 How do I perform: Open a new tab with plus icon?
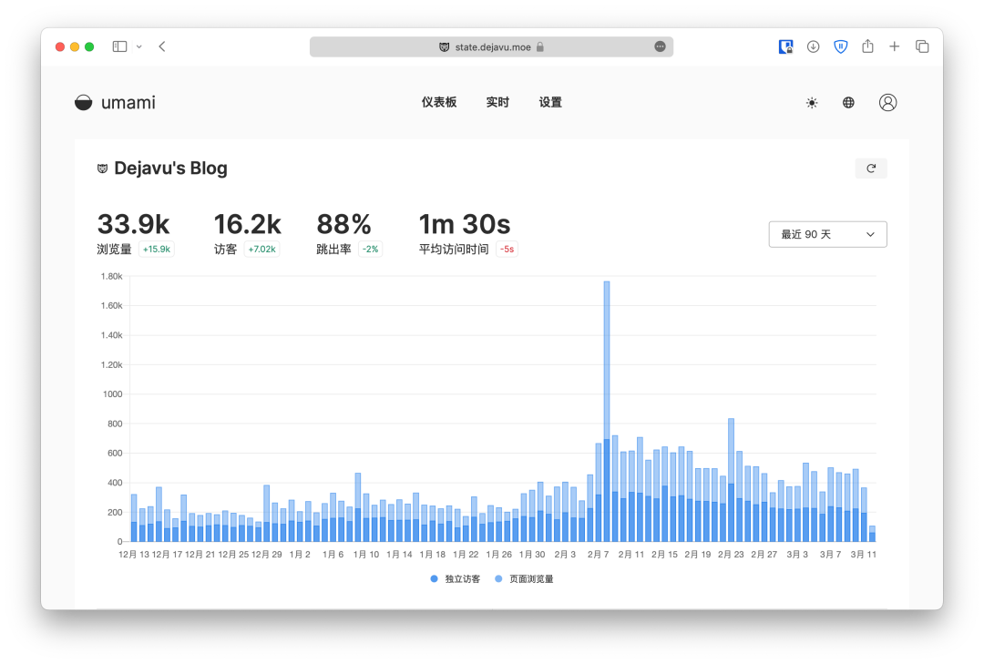pos(895,46)
